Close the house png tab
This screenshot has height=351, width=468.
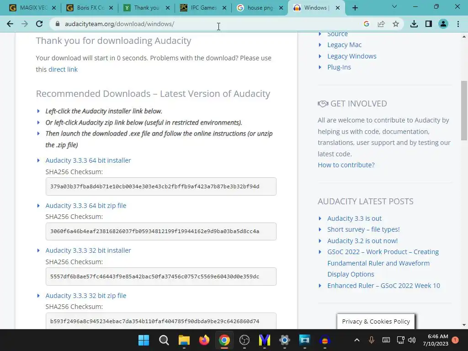(281, 8)
